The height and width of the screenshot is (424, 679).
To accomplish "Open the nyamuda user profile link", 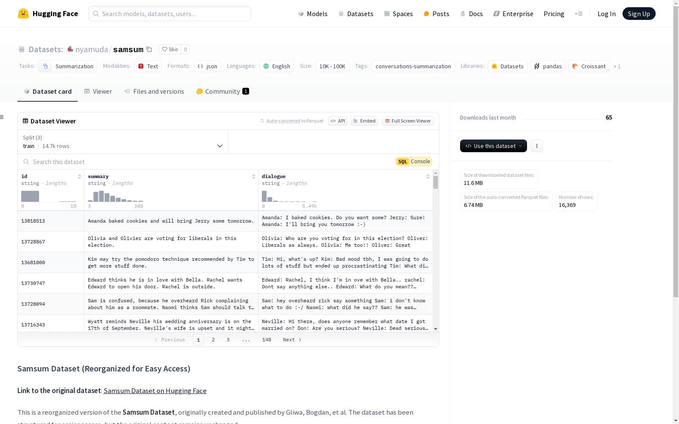I will (92, 49).
